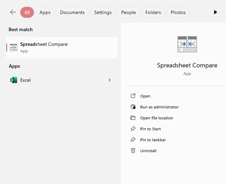Show more filters with the play arrow
Screen dimensions: 226x184
pos(215,12)
